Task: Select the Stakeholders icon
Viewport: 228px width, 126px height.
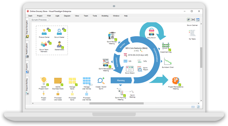Action: point(59,44)
